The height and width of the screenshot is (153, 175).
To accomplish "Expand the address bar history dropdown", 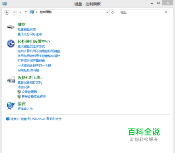I will [107, 12].
